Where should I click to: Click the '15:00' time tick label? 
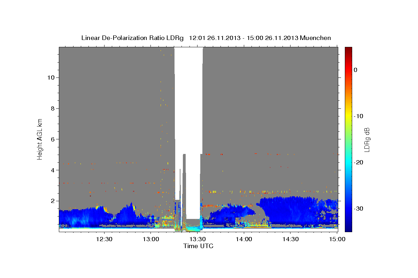[337, 239]
